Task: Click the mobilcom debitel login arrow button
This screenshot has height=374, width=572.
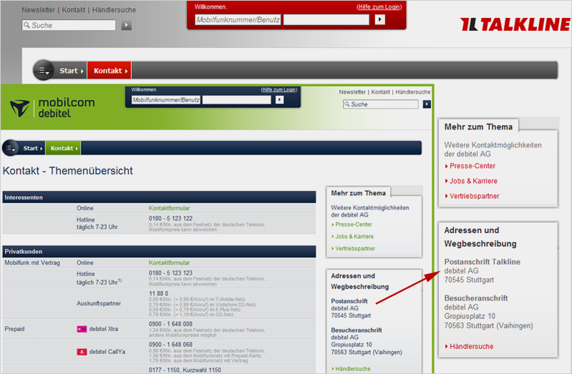Action: click(280, 100)
